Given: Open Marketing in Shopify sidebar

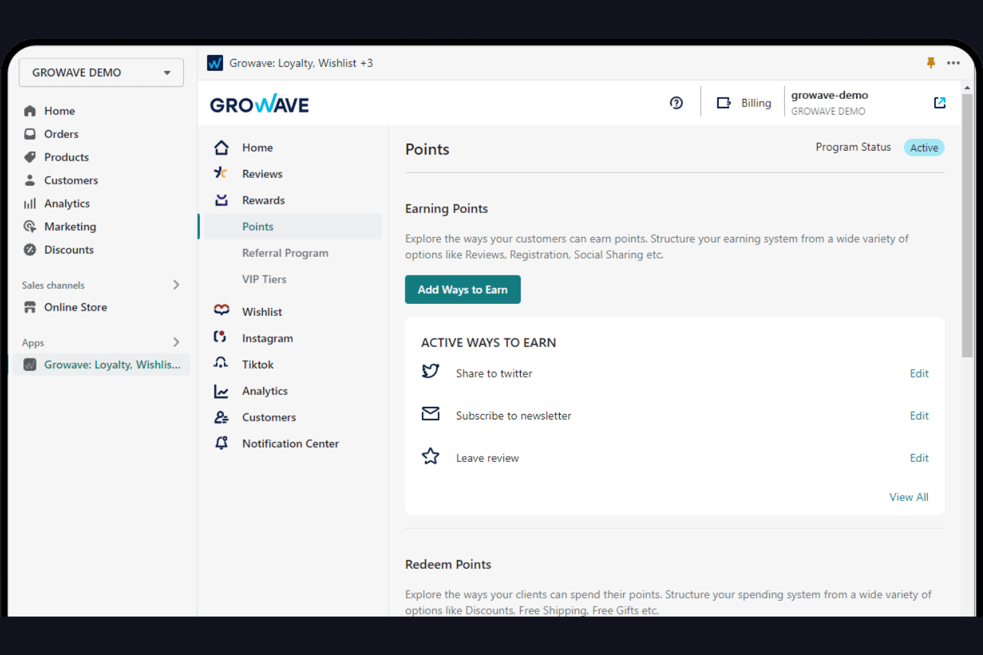Looking at the screenshot, I should [70, 226].
